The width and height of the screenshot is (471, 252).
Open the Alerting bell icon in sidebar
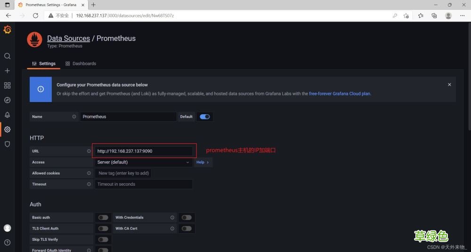click(7, 115)
